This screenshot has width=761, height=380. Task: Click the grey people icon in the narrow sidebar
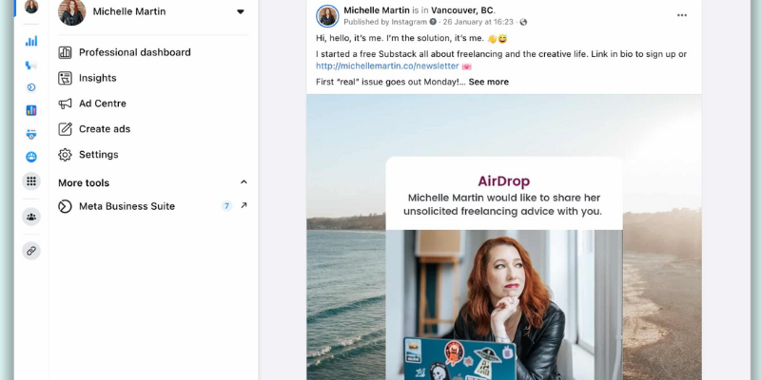pos(31,217)
